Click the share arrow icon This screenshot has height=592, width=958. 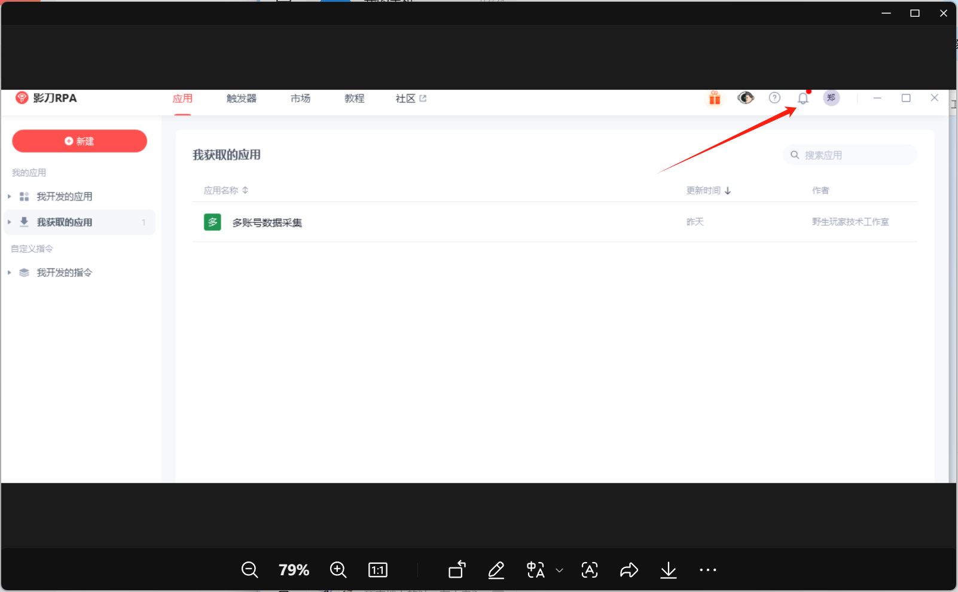click(629, 570)
